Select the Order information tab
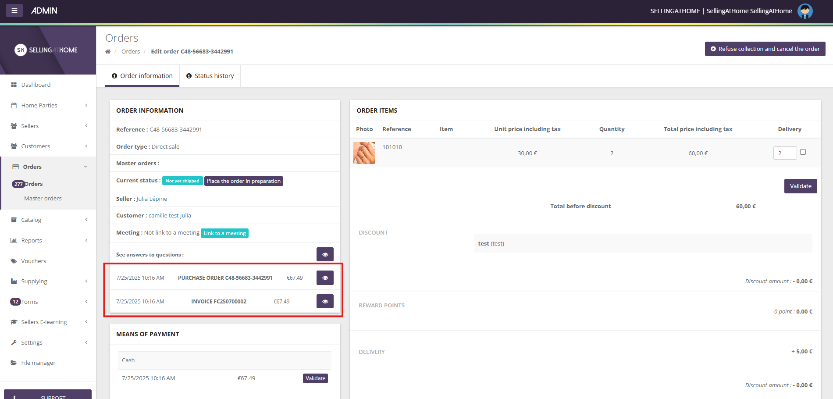 (142, 76)
